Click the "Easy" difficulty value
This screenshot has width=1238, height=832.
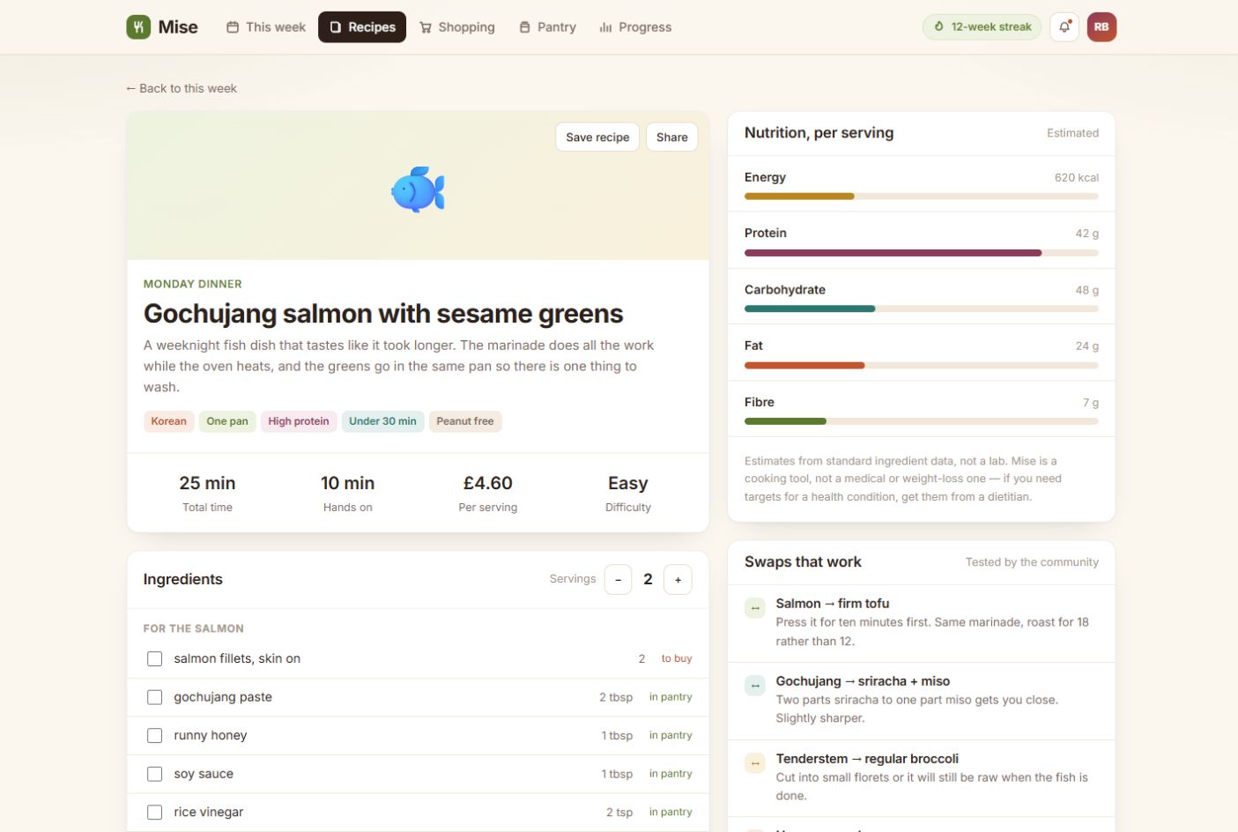628,483
